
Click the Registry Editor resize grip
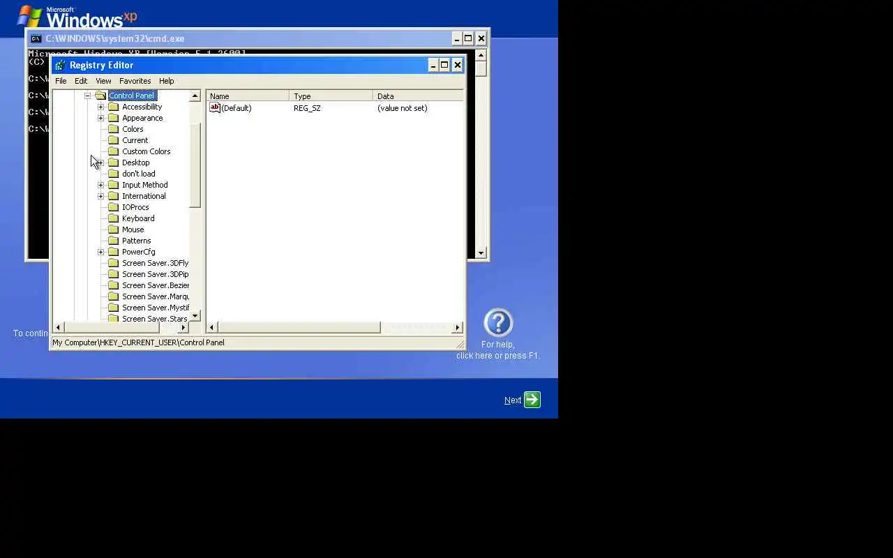[x=460, y=344]
